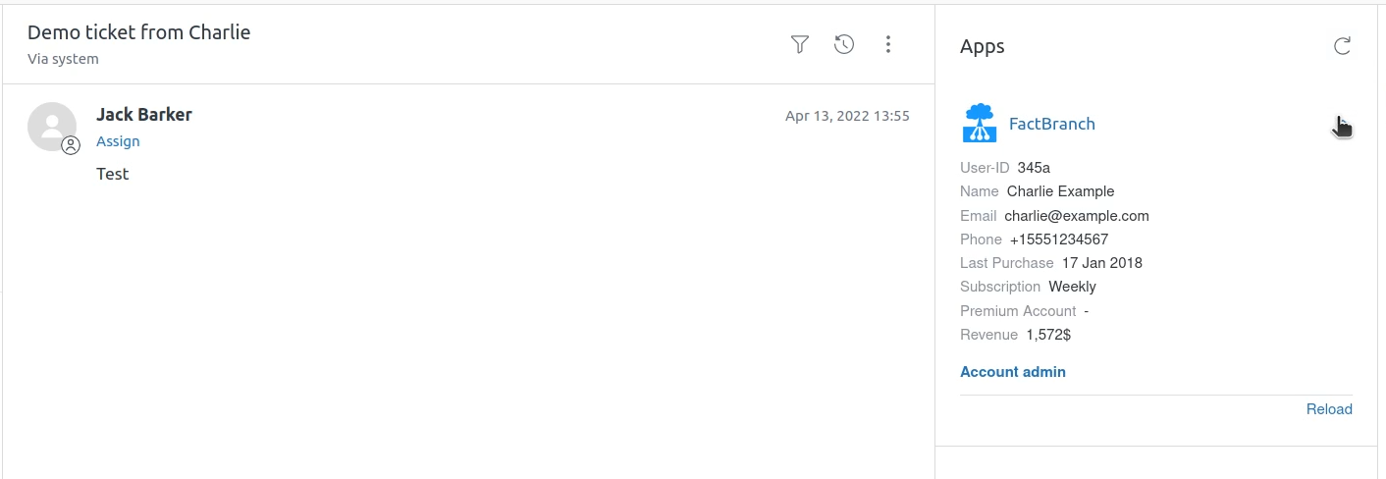
Task: Click the user badge on the avatar
Action: [71, 145]
